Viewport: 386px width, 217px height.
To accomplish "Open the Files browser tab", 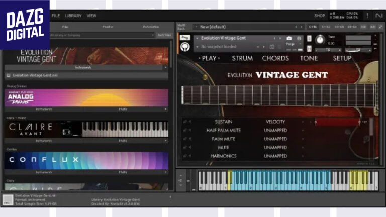I will 65,27.
